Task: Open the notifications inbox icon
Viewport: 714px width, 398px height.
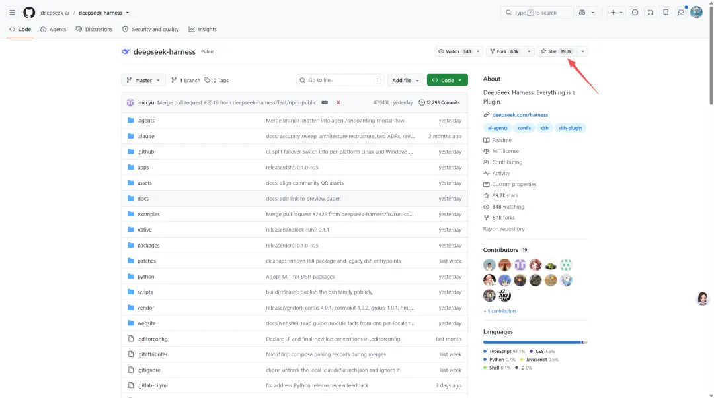Action: click(681, 13)
